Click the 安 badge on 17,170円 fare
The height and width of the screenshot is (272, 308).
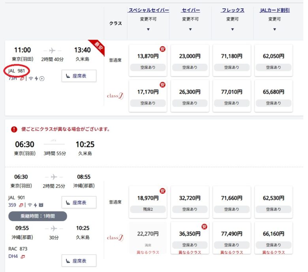pyautogui.click(x=162, y=84)
